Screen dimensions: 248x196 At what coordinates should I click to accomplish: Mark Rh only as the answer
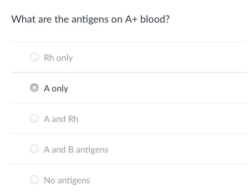[34, 57]
